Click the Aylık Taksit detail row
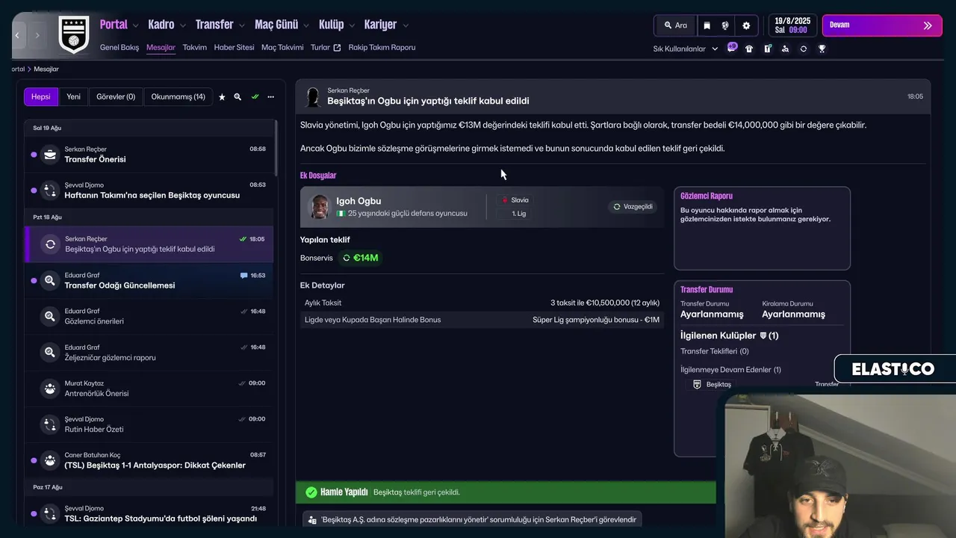The width and height of the screenshot is (956, 538). 482,303
